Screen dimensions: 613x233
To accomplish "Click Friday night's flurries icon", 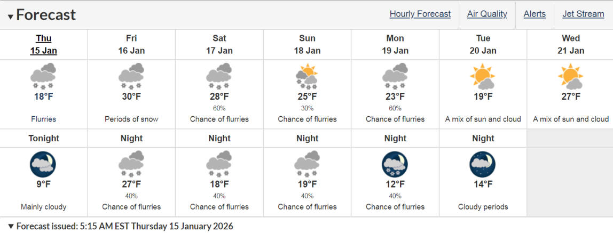I will pos(131,164).
